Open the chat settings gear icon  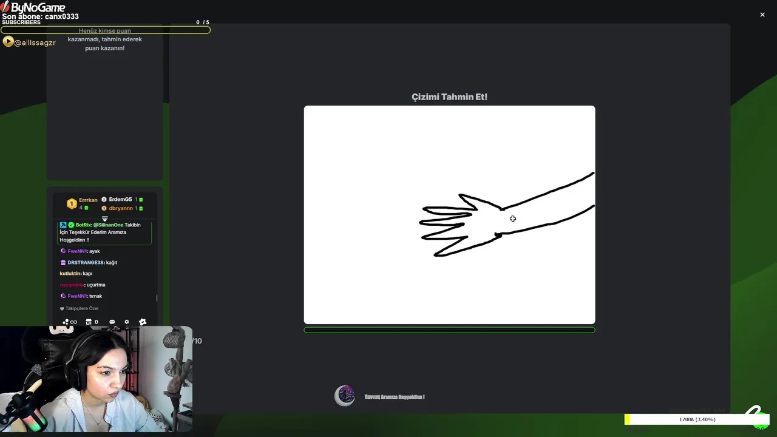[127, 322]
